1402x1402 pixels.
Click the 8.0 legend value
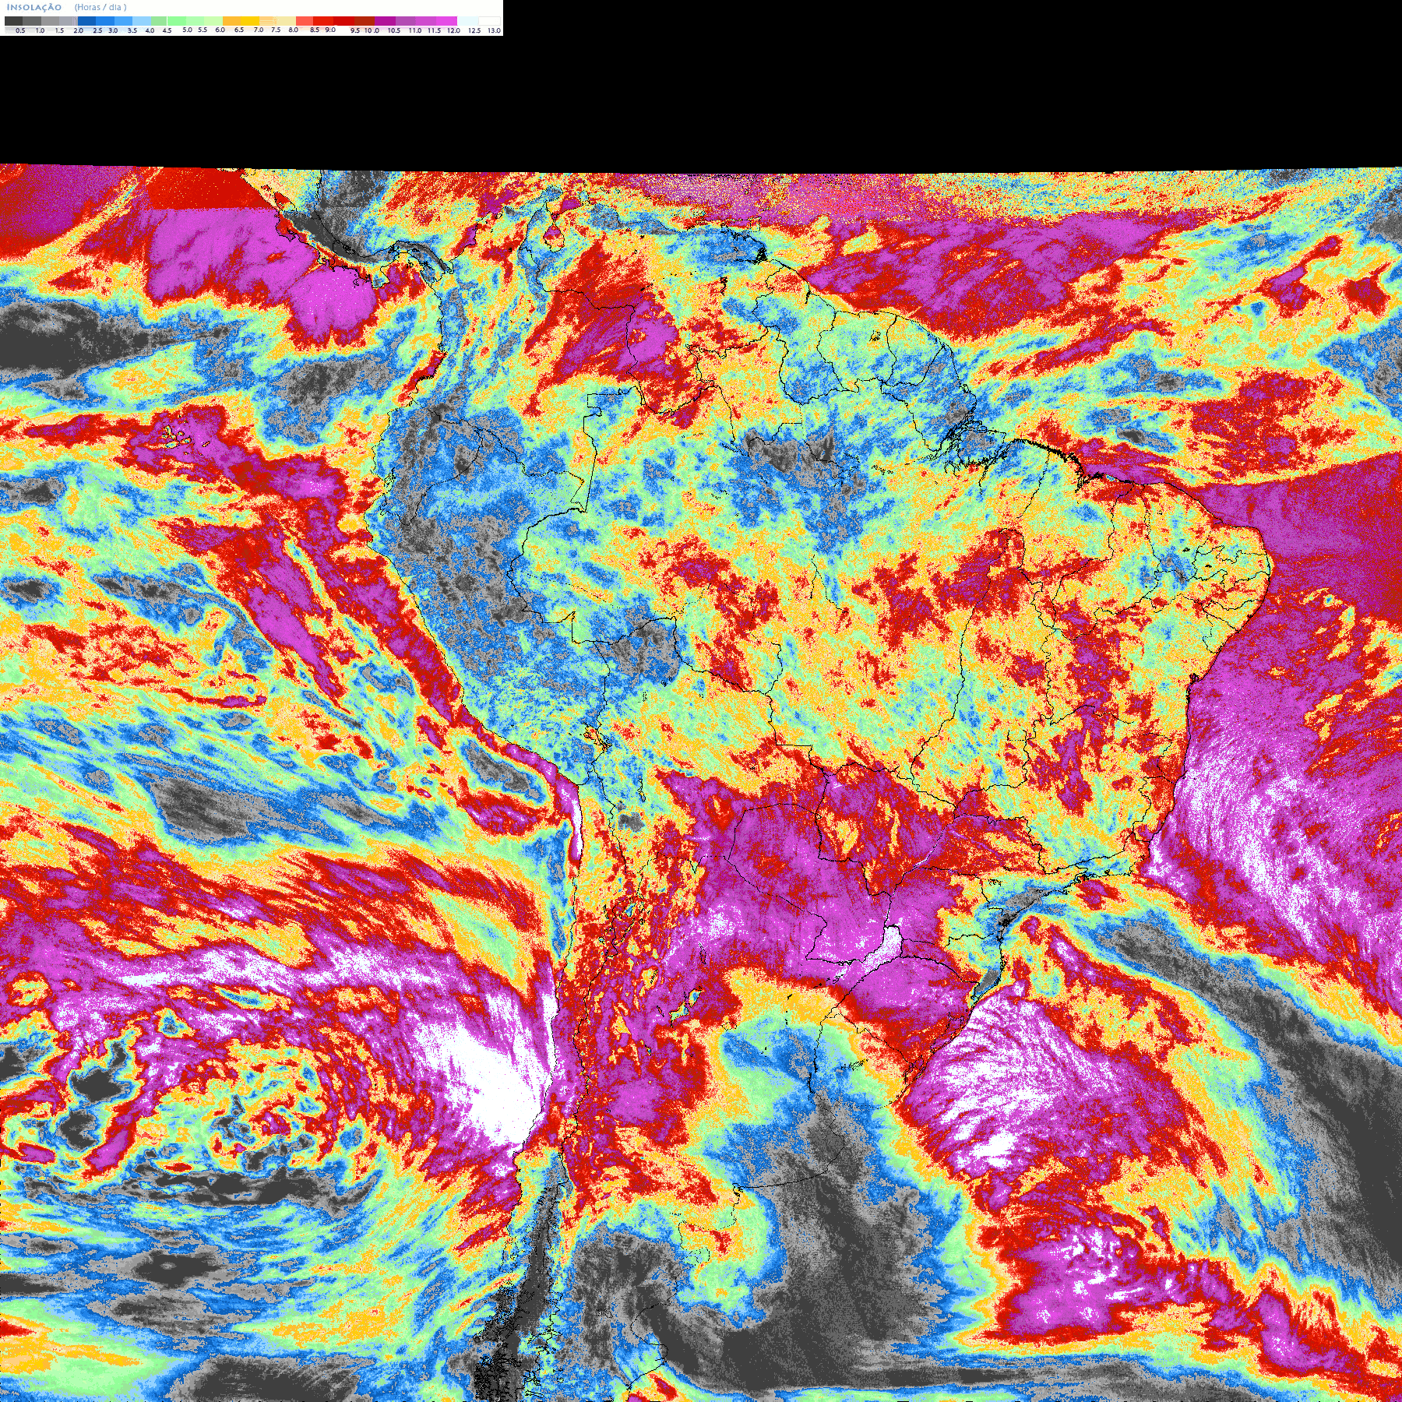pyautogui.click(x=294, y=30)
